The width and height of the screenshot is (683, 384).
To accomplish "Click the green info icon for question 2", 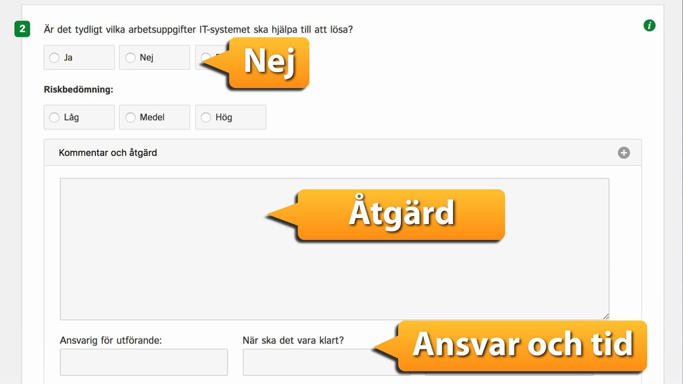I will 649,25.
